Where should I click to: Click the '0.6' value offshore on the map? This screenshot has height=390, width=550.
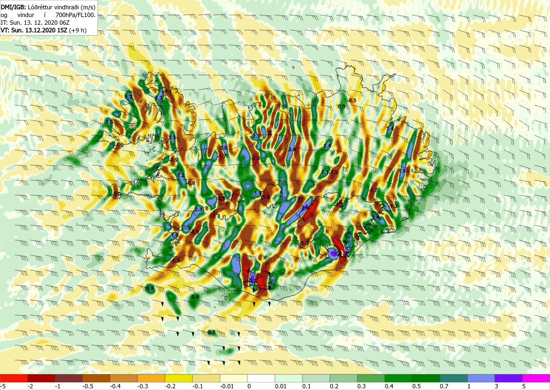pyautogui.click(x=195, y=296)
